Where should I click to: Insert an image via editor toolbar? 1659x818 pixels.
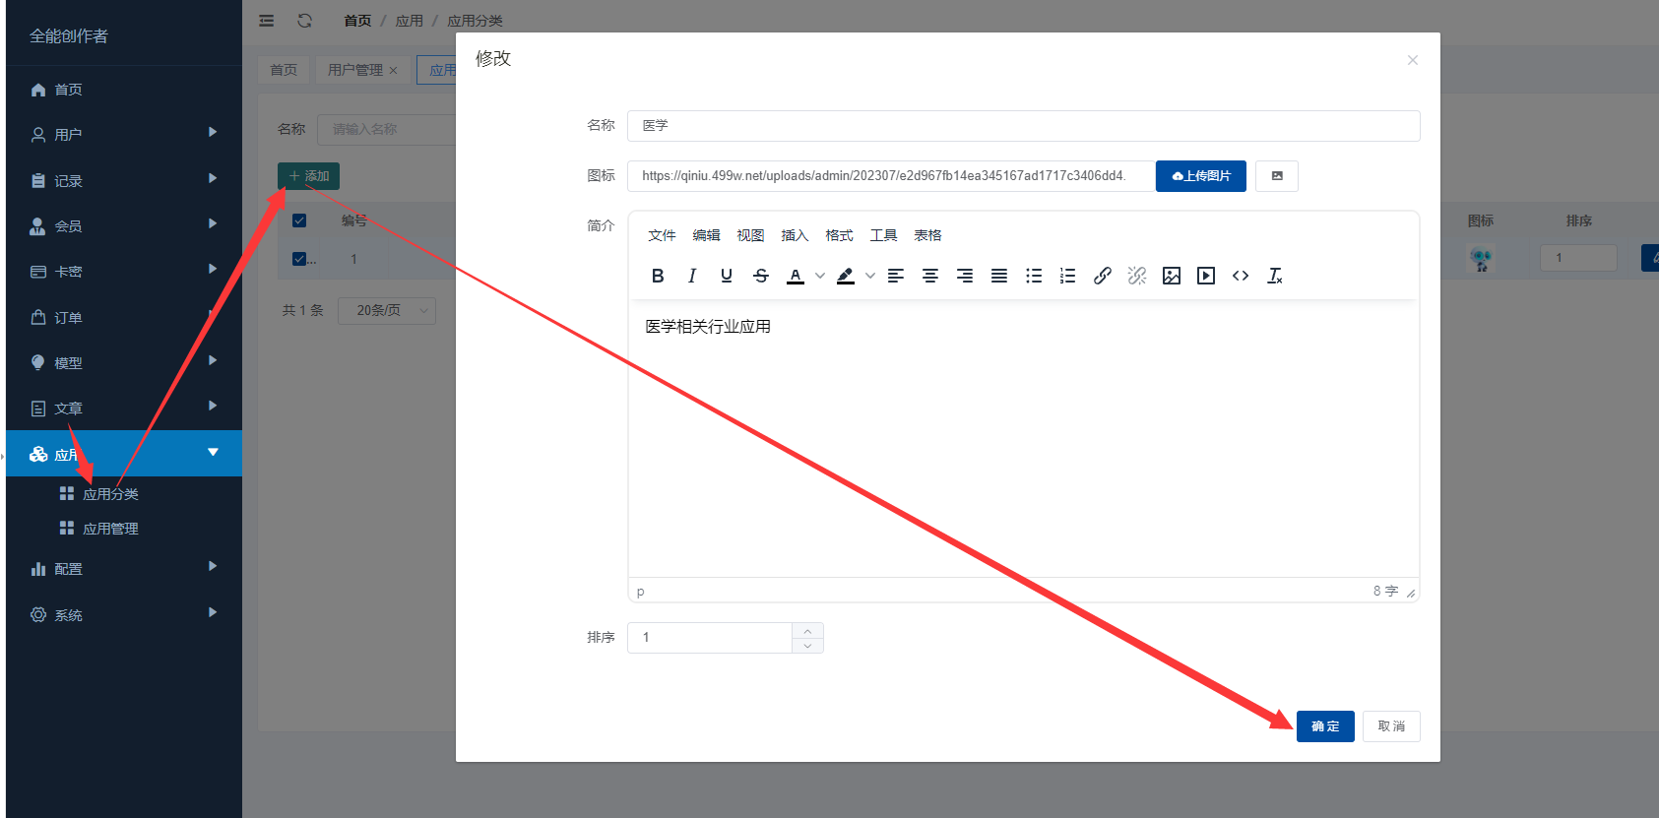[1172, 276]
